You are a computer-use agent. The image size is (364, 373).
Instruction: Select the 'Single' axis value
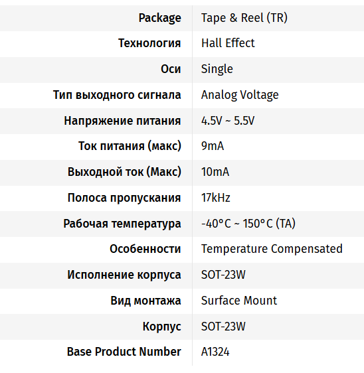pos(217,69)
